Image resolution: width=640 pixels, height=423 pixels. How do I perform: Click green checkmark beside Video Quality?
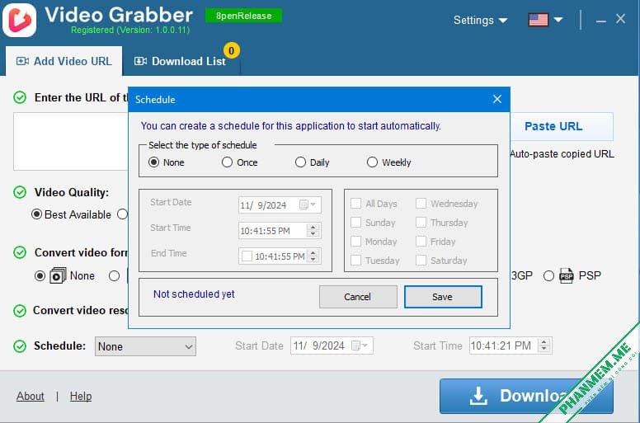click(x=20, y=192)
